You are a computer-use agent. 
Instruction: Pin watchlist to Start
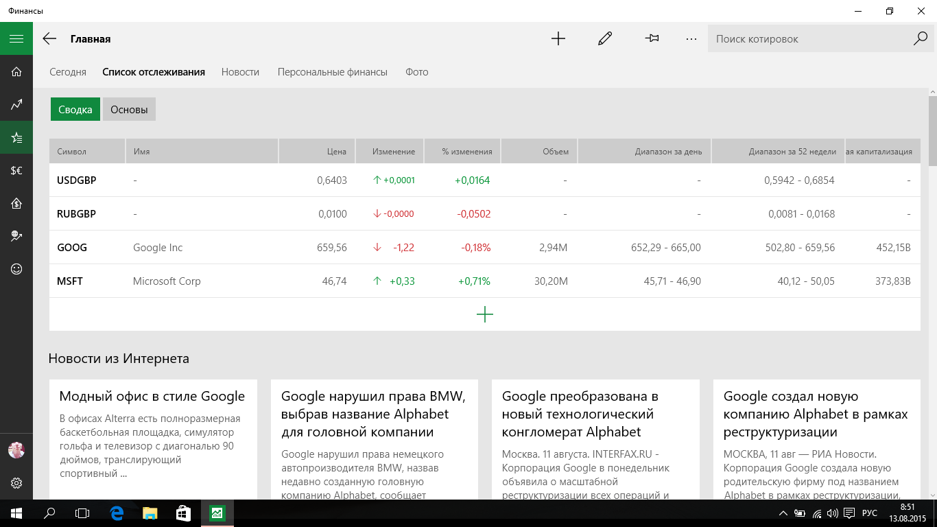coord(652,39)
